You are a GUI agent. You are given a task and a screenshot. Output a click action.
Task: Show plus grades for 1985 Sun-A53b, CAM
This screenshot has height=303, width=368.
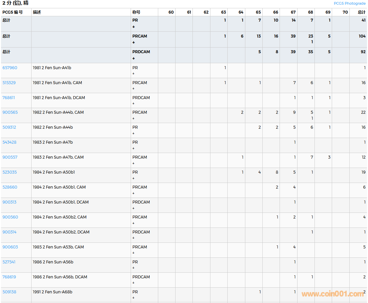(x=134, y=253)
